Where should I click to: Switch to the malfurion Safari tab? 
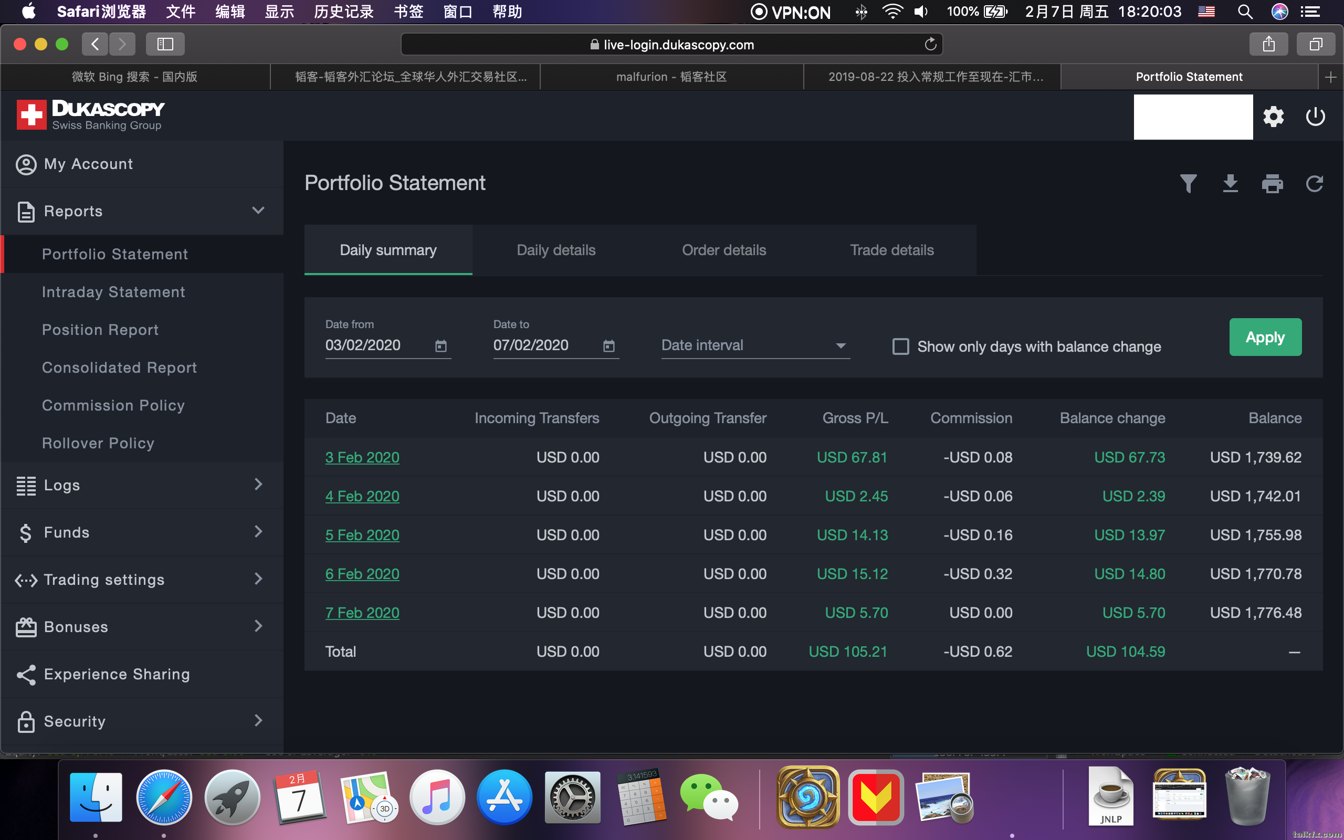click(x=671, y=77)
